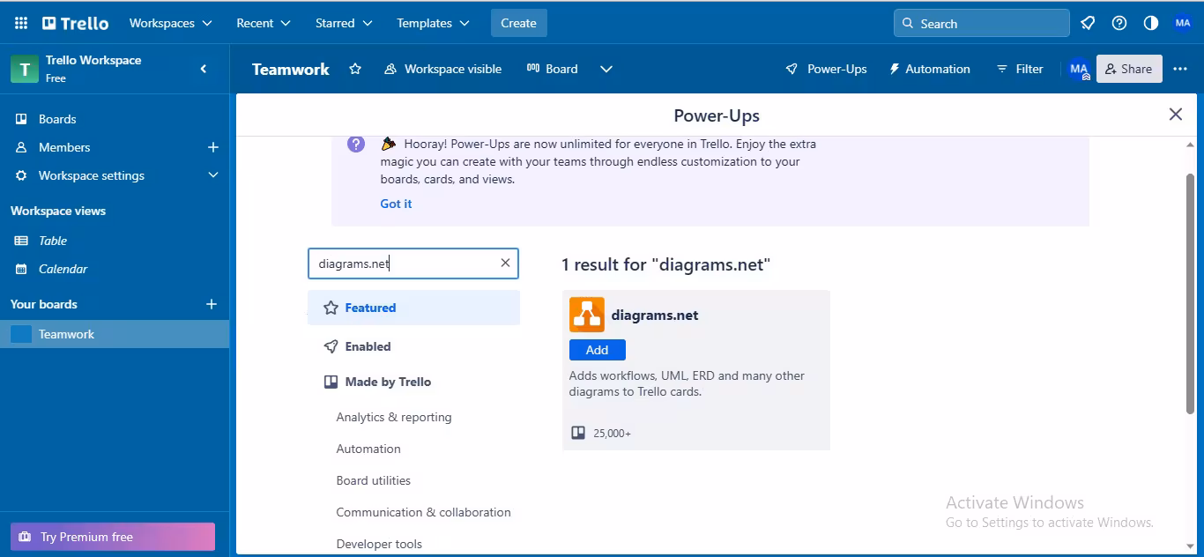Open Communication & collaboration category
1204x557 pixels.
click(x=424, y=512)
